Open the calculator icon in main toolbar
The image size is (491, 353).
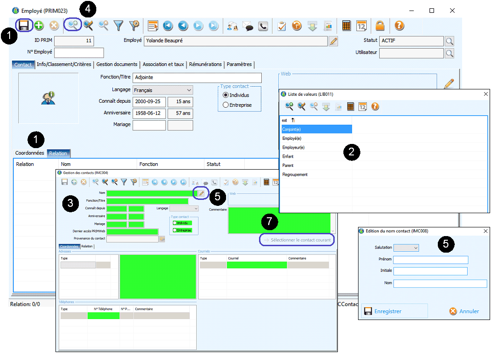pyautogui.click(x=347, y=26)
